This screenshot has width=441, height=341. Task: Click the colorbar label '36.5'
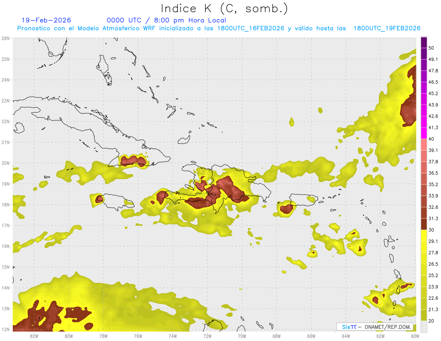point(433,173)
